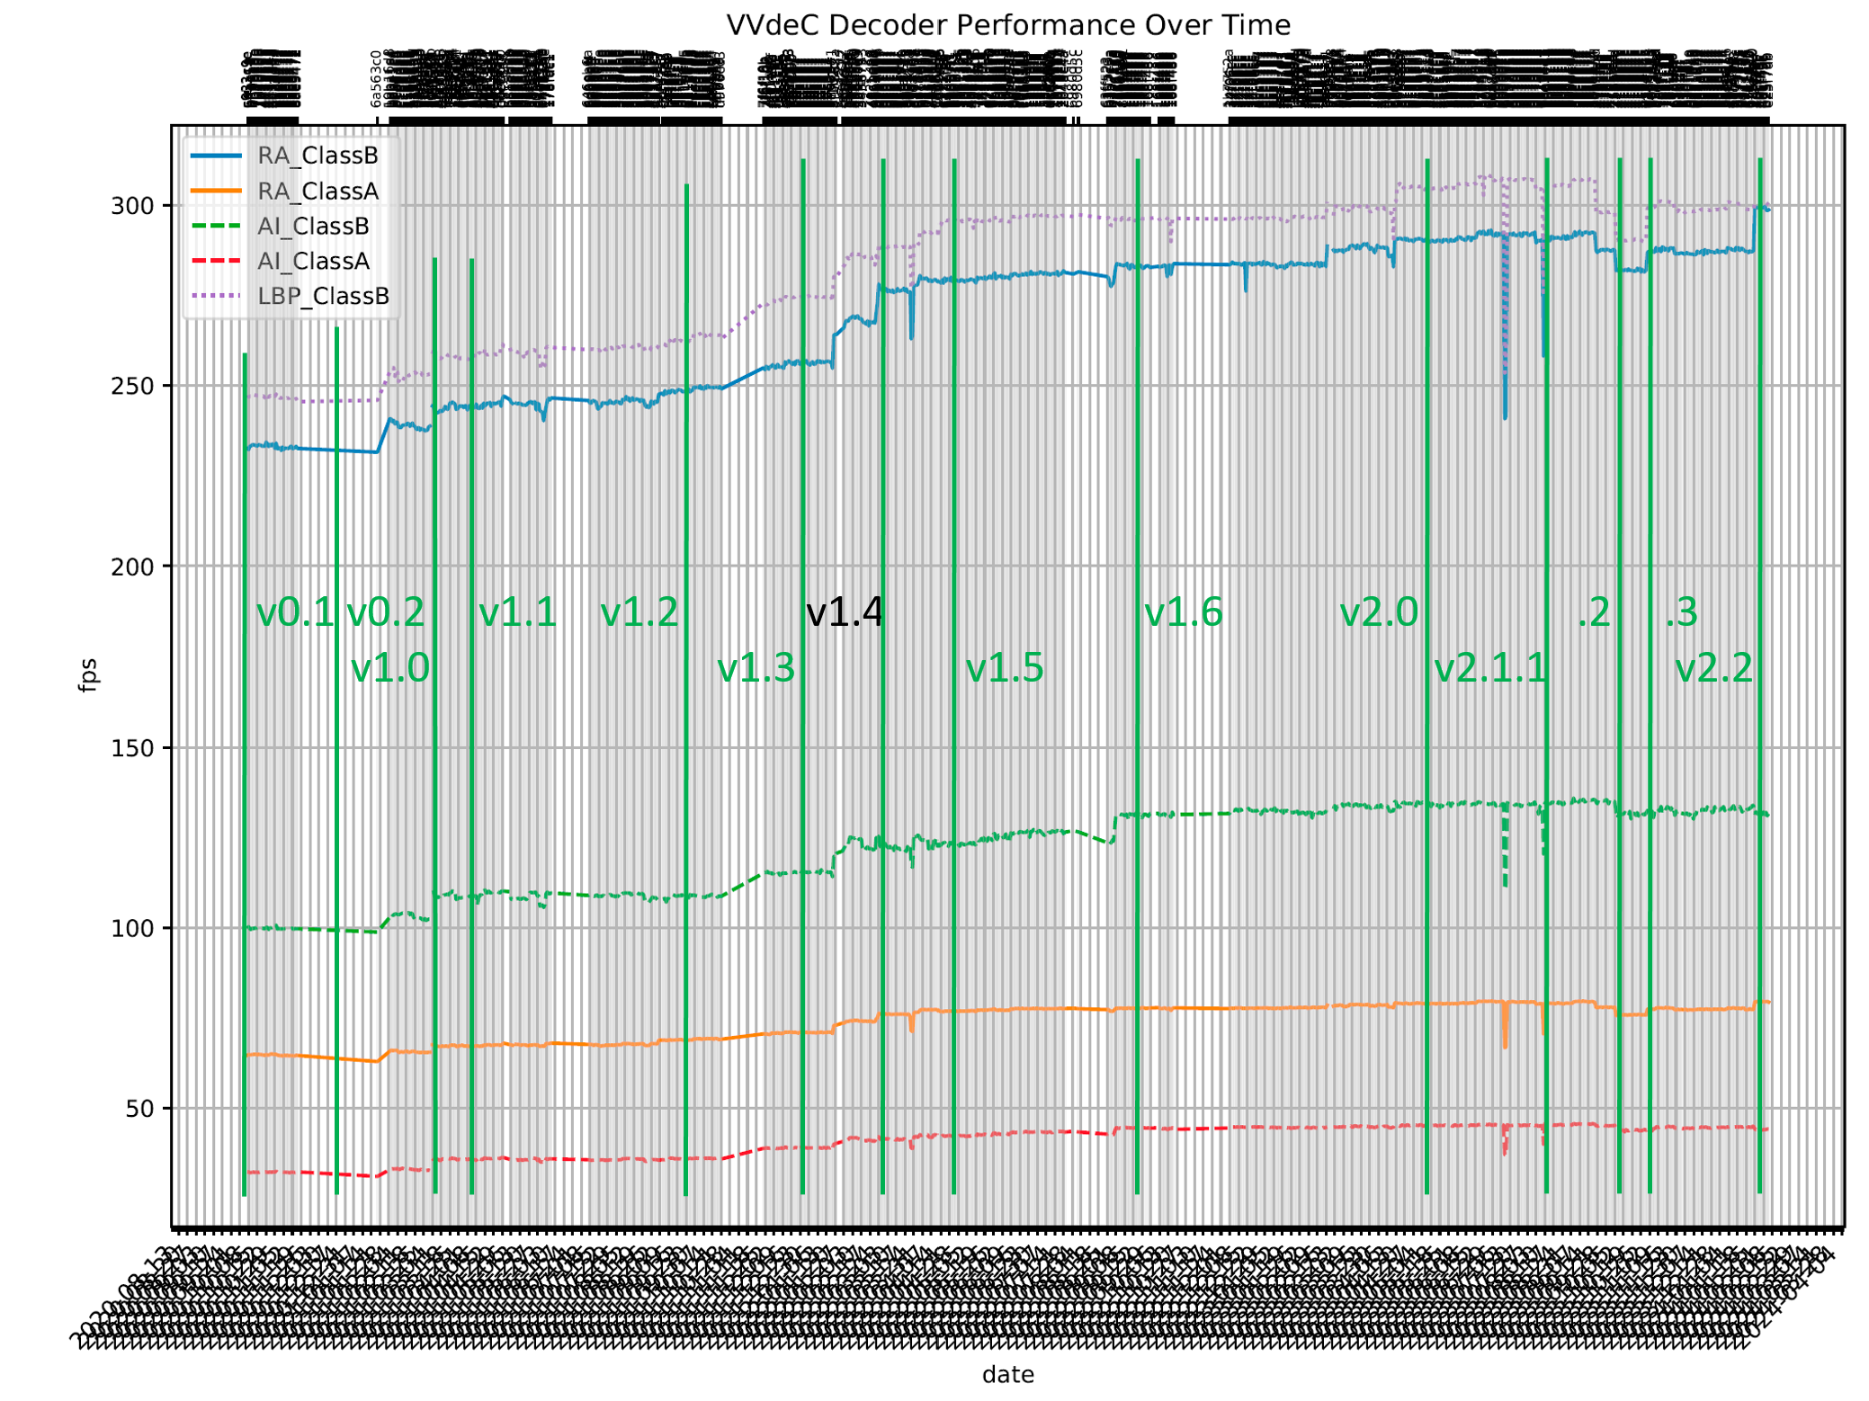This screenshot has height=1401, width=1869.
Task: Click the v0.2 version label
Action: (385, 613)
